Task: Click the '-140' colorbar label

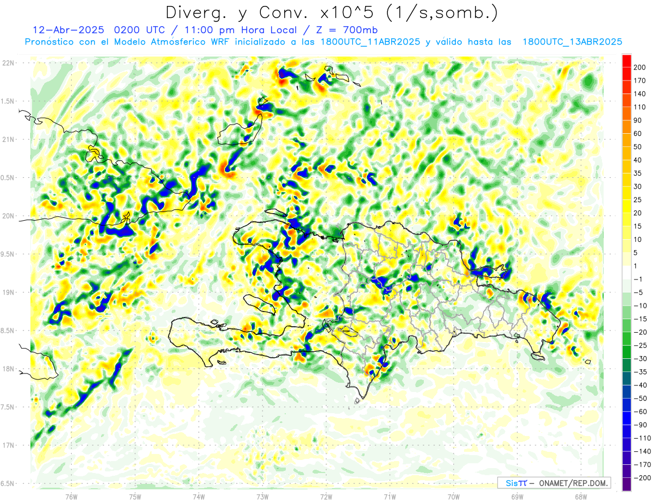Action: [x=643, y=451]
